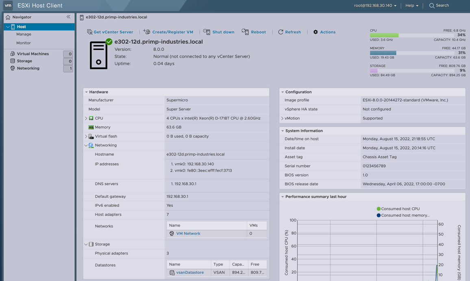Viewport: 470px width, 281px height.
Task: Select Monitor under Host in Navigator
Action: (24, 43)
